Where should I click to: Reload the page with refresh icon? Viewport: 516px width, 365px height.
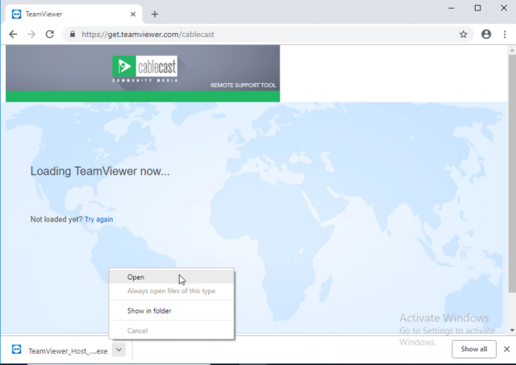(x=50, y=34)
